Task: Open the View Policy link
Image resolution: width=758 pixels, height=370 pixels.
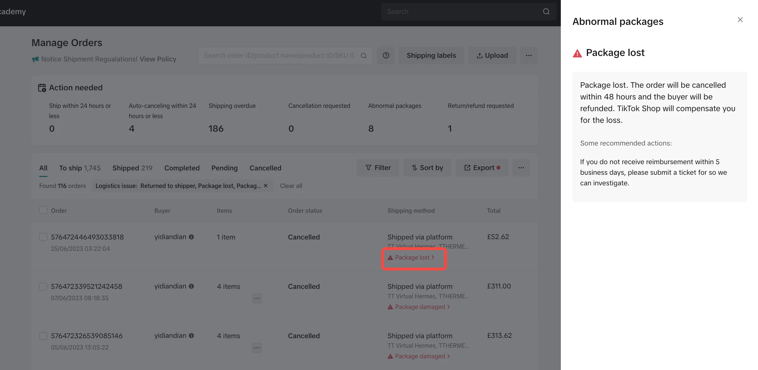Action: coord(158,59)
